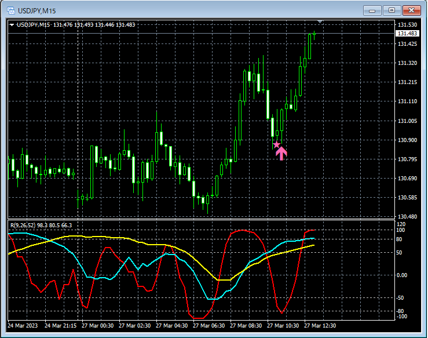This screenshot has width=428, height=338.
Task: Minimize the USDJPY,M15 chart window
Action: click(x=372, y=10)
